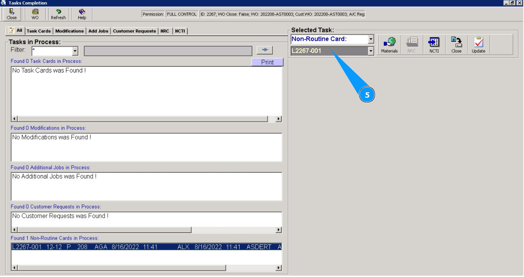Click the Close toolbar icon at top left
The width and height of the screenshot is (524, 277).
[x=11, y=14]
